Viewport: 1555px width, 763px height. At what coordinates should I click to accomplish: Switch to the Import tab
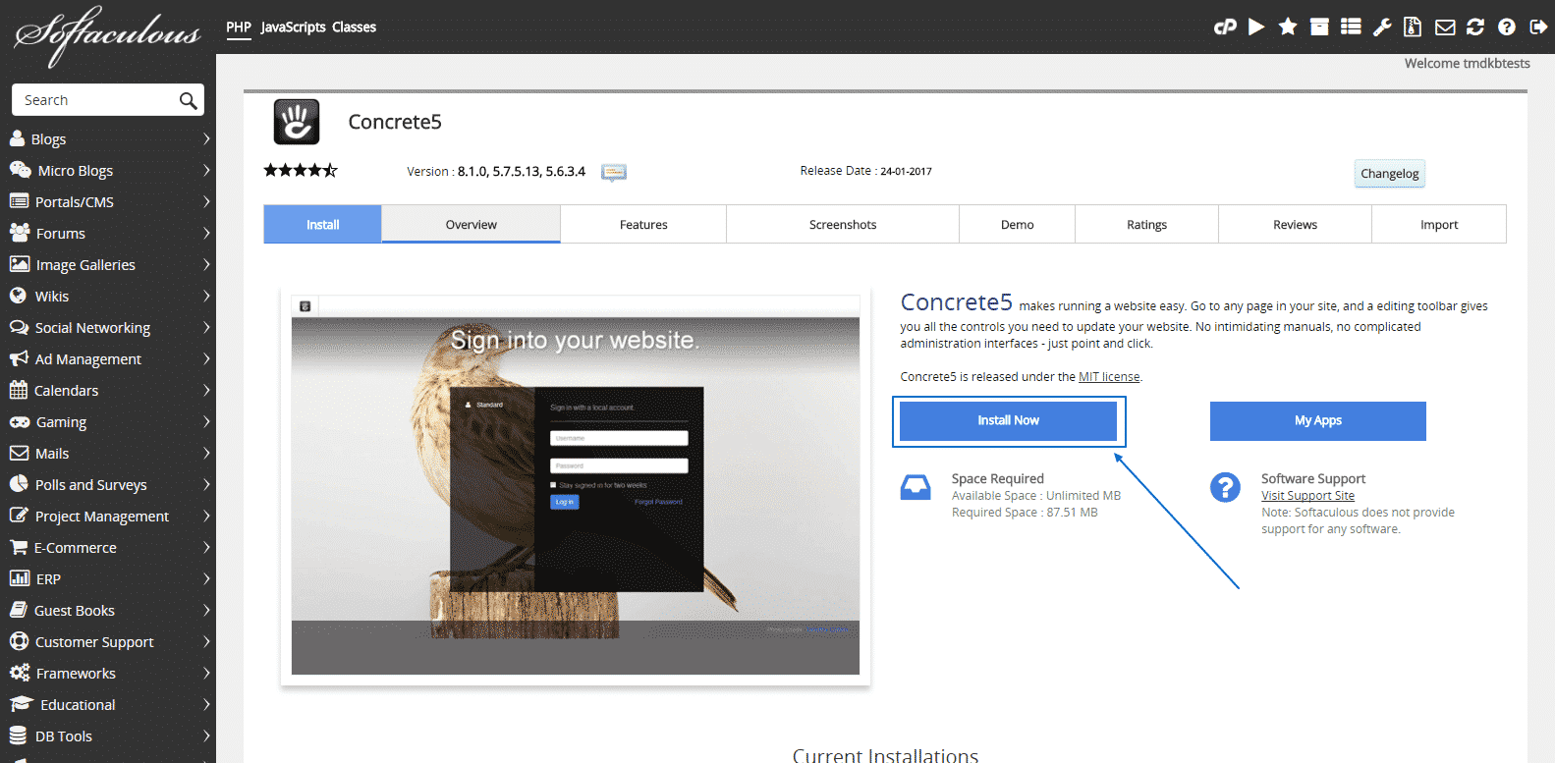1439,225
